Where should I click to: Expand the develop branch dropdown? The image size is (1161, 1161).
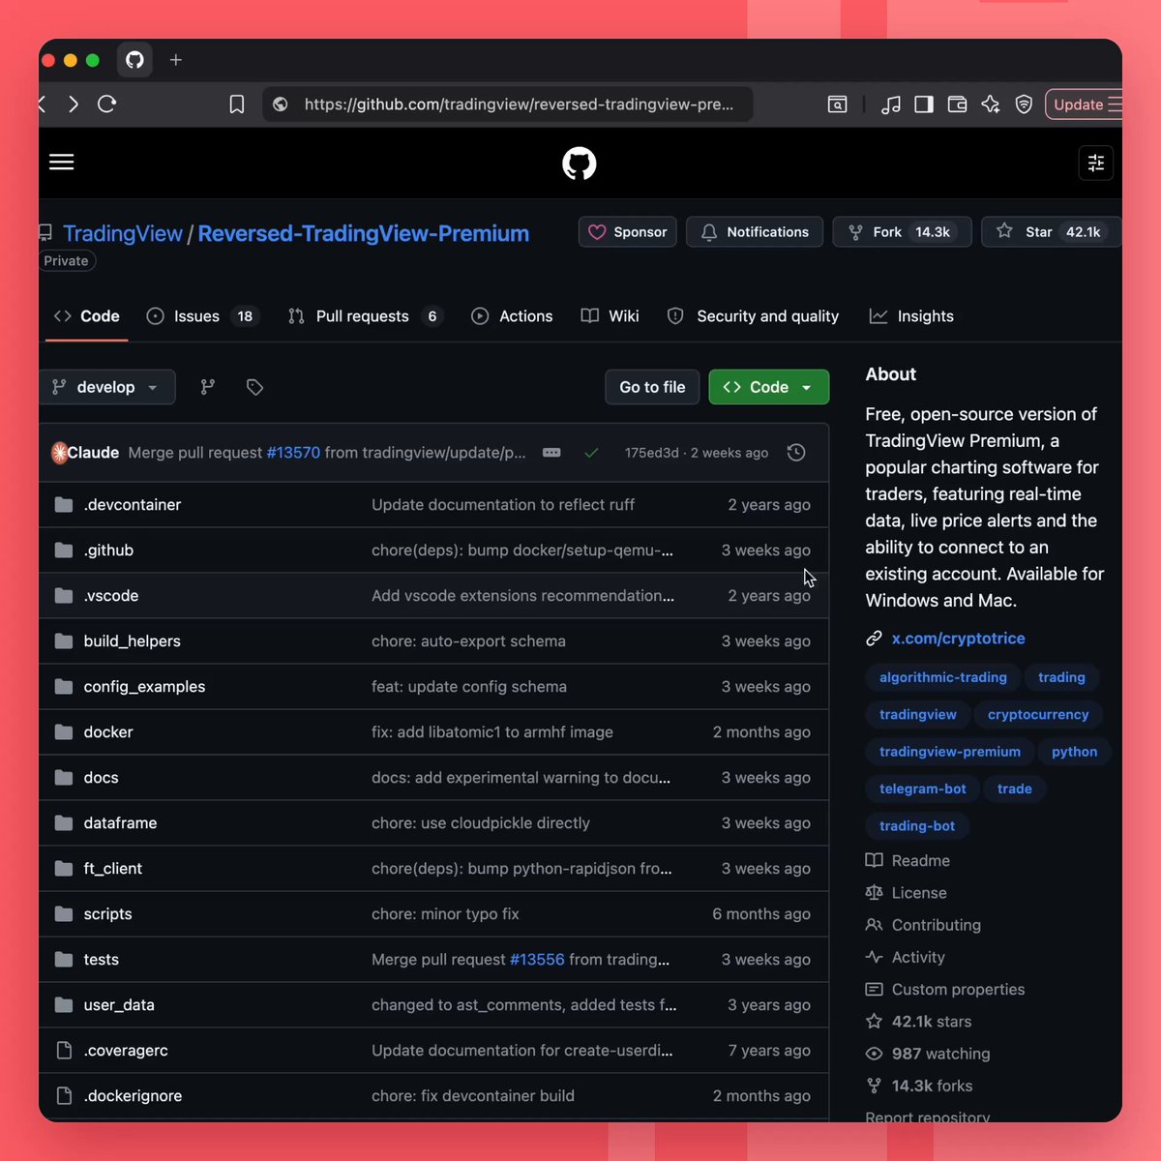click(107, 387)
